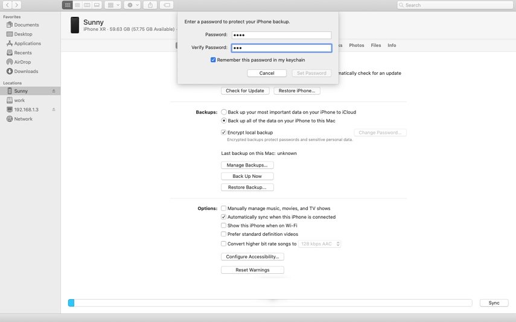Open the group-by arrangement dropdown

(x=113, y=5)
